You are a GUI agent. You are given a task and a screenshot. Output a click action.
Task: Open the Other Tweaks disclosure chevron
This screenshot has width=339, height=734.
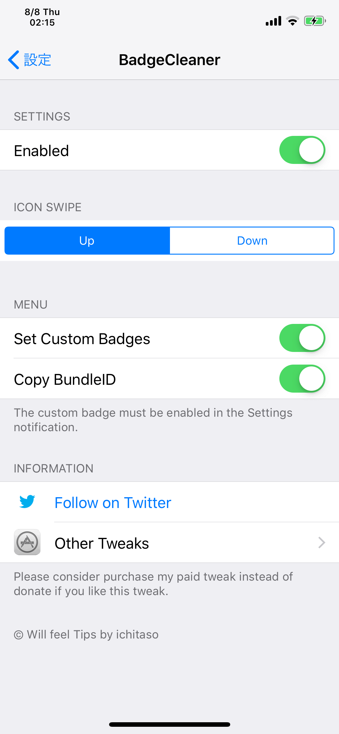click(322, 542)
